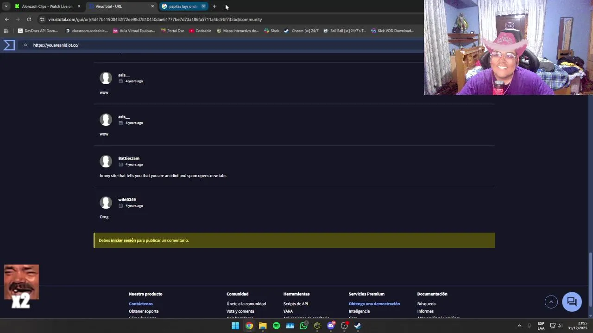
Task: Open the volume tray icon
Action: coord(560,326)
